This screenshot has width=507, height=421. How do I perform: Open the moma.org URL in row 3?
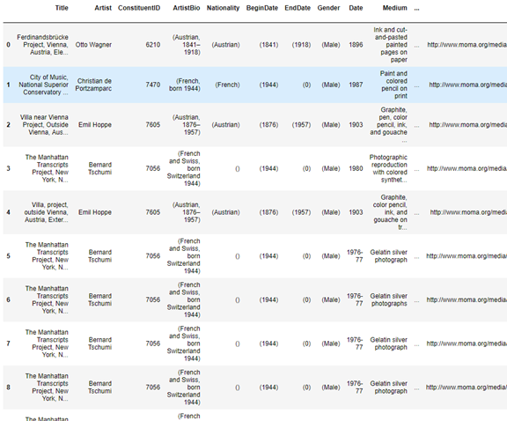[467, 168]
